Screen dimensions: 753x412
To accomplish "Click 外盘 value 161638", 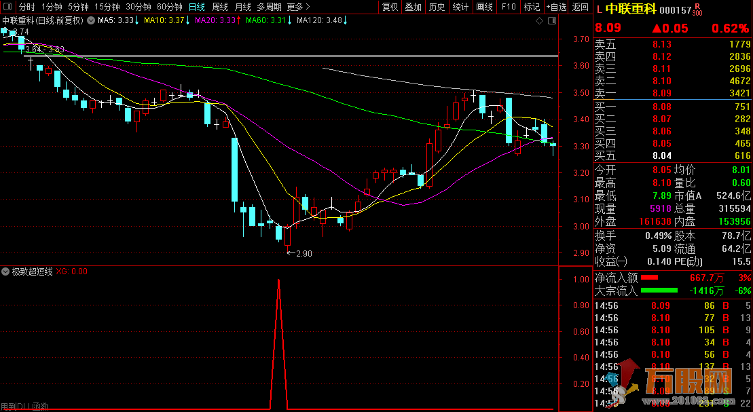I will (x=655, y=221).
